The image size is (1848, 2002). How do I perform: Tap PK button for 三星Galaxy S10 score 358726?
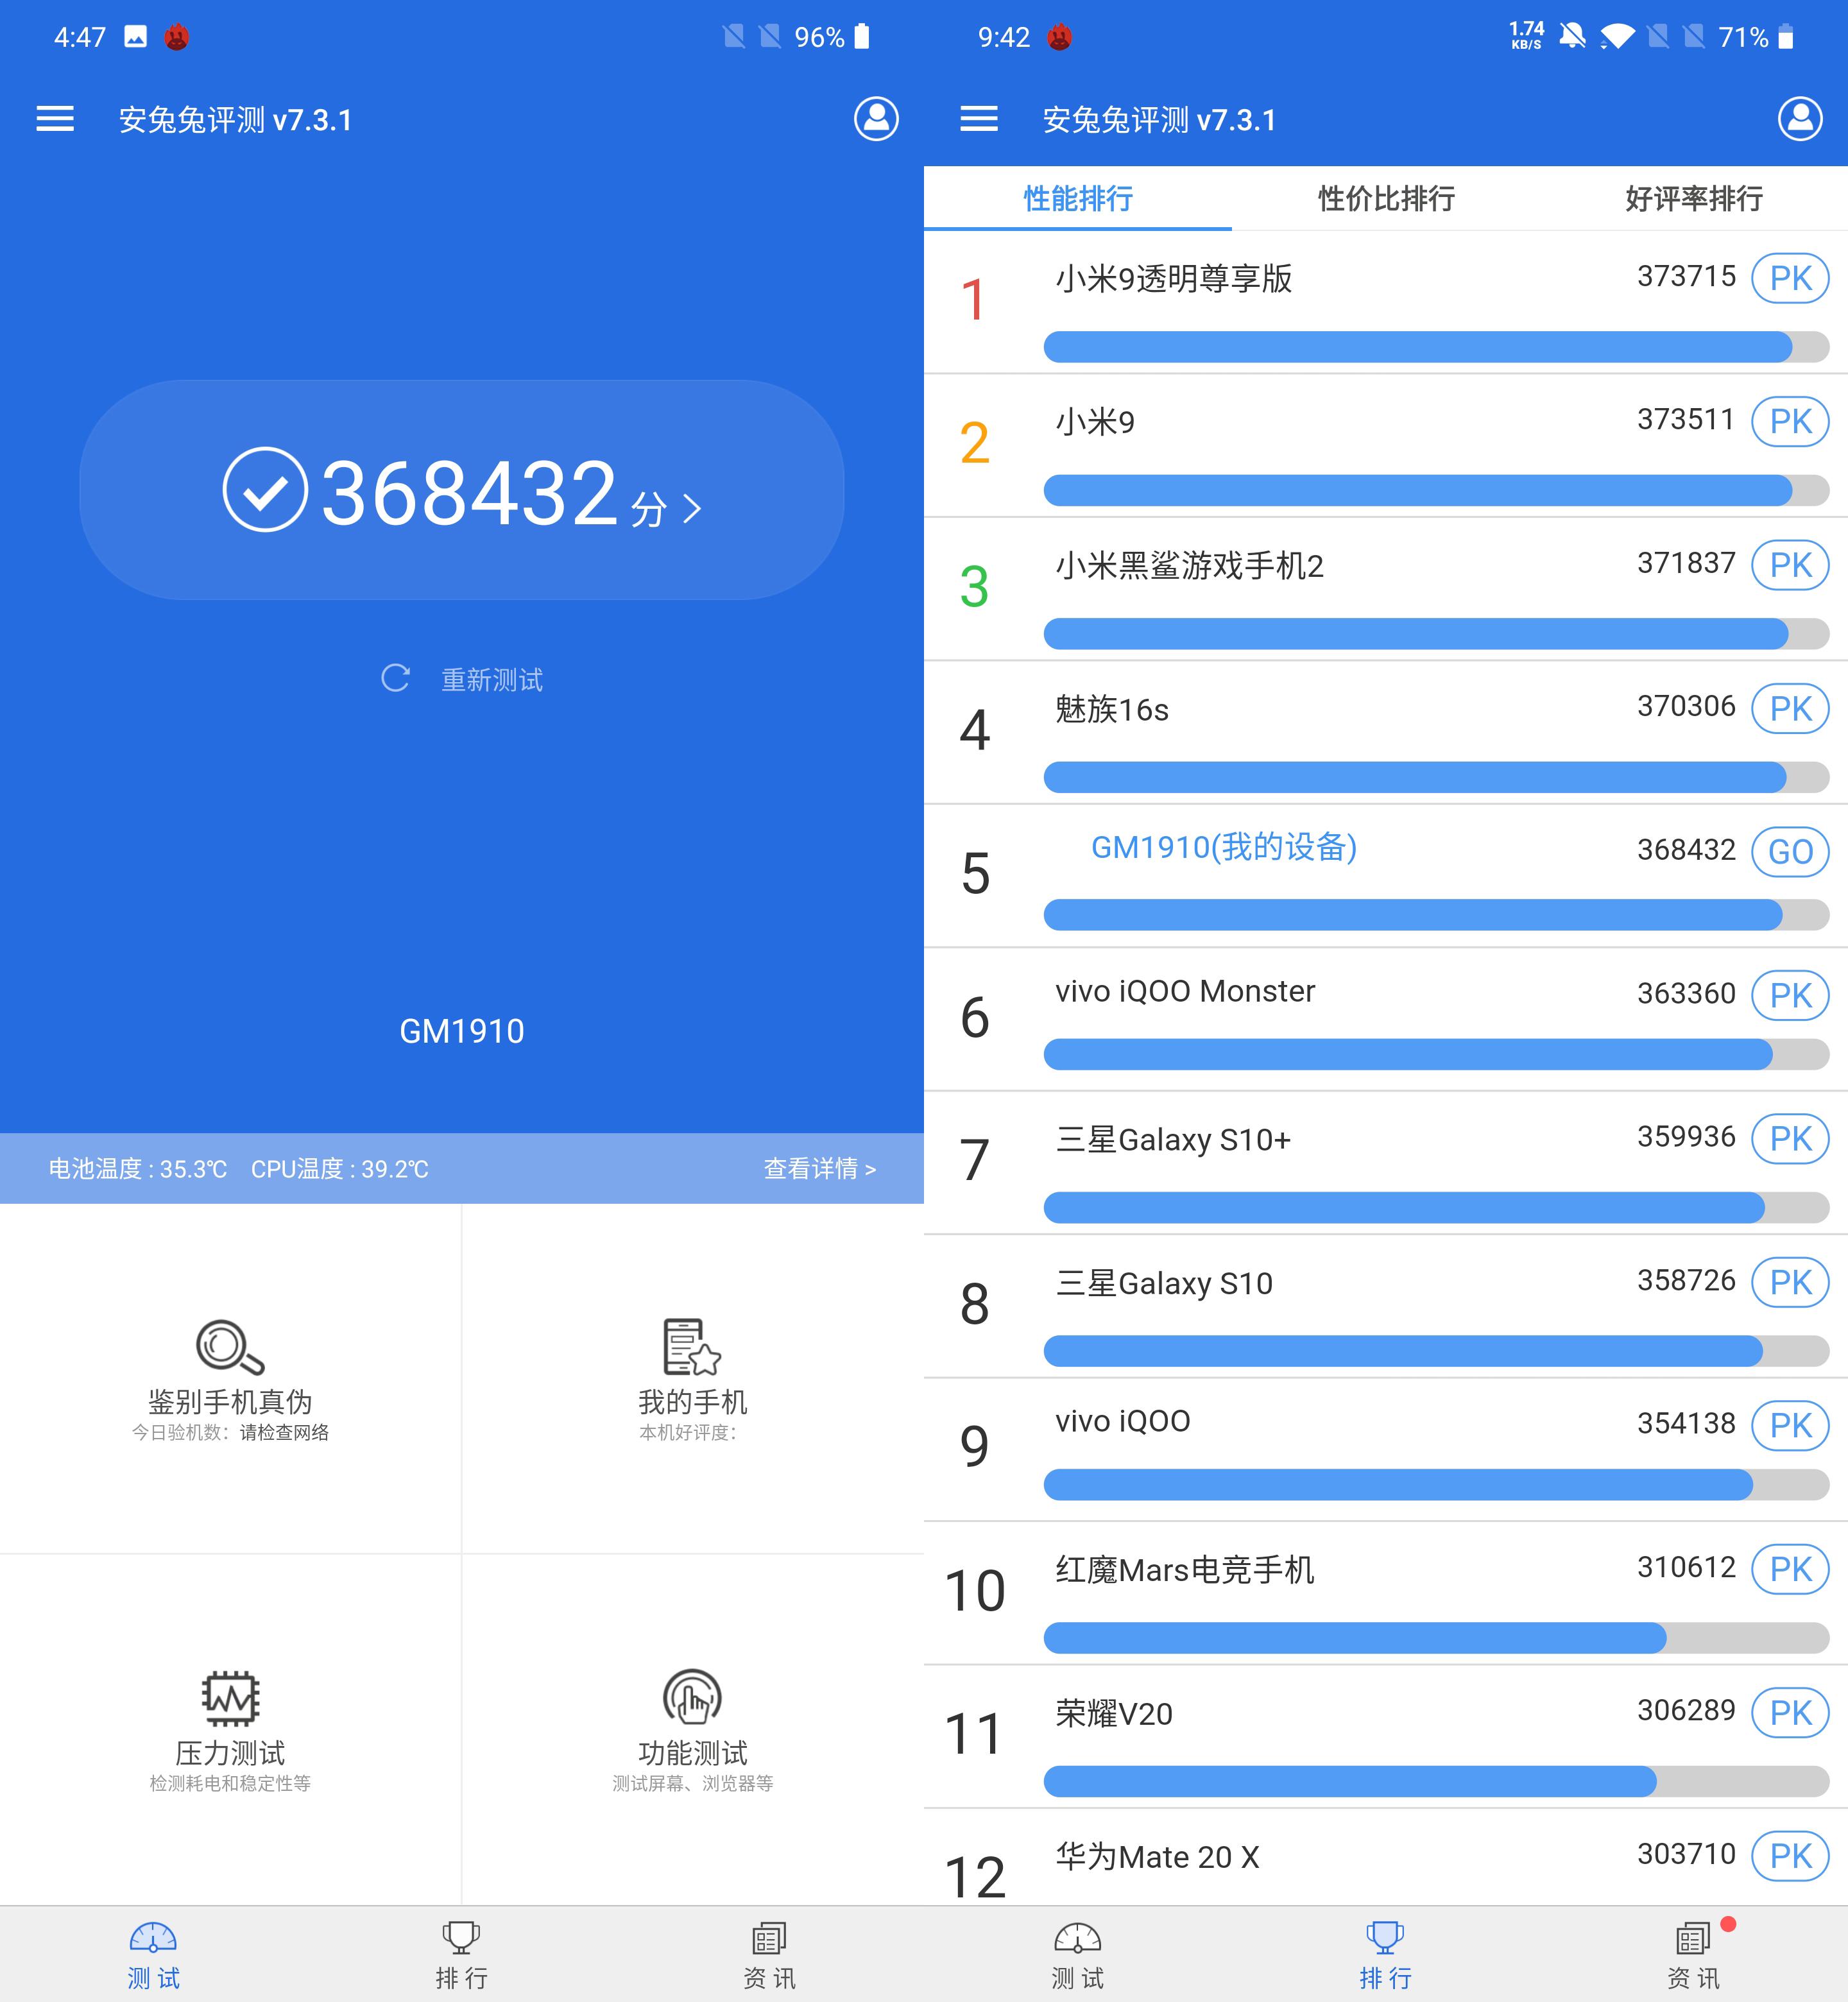tap(1789, 1282)
